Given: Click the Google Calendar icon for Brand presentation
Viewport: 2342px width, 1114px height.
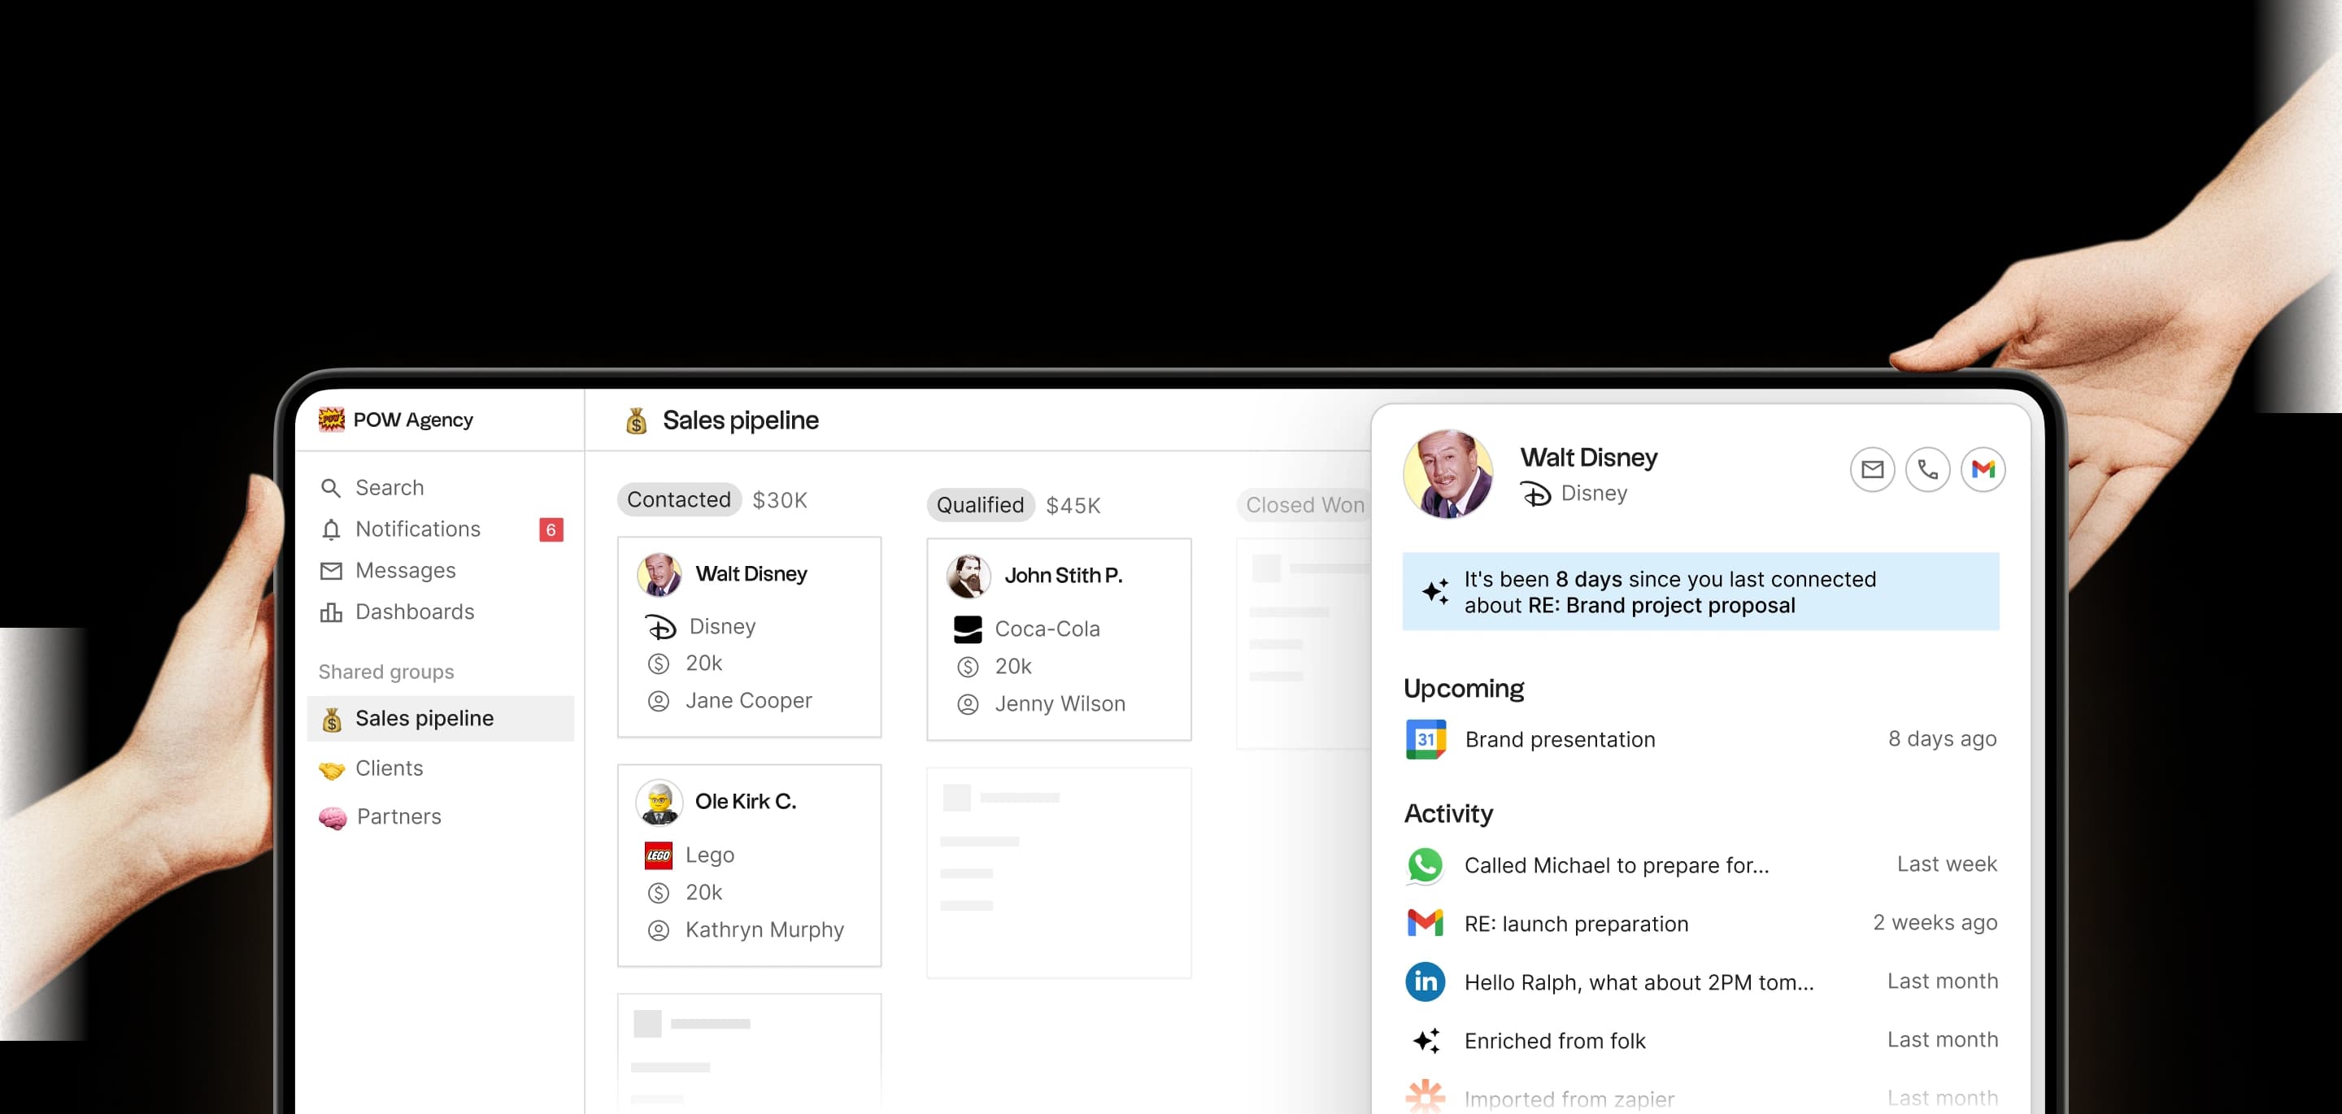Looking at the screenshot, I should 1426,739.
